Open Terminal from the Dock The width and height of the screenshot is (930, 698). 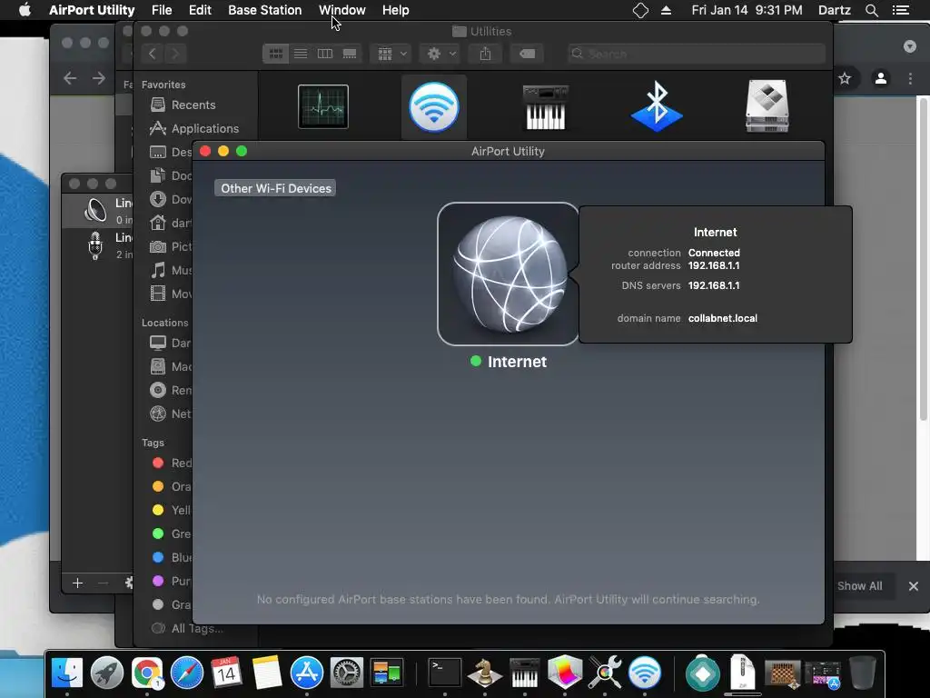(x=445, y=673)
